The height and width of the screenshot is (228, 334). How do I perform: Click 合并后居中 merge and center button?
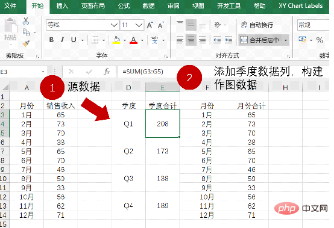[x=260, y=40]
